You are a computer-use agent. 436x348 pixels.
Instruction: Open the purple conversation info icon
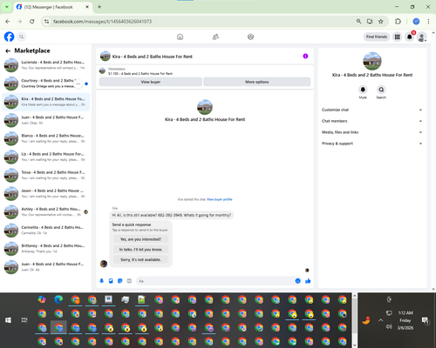[305, 57]
